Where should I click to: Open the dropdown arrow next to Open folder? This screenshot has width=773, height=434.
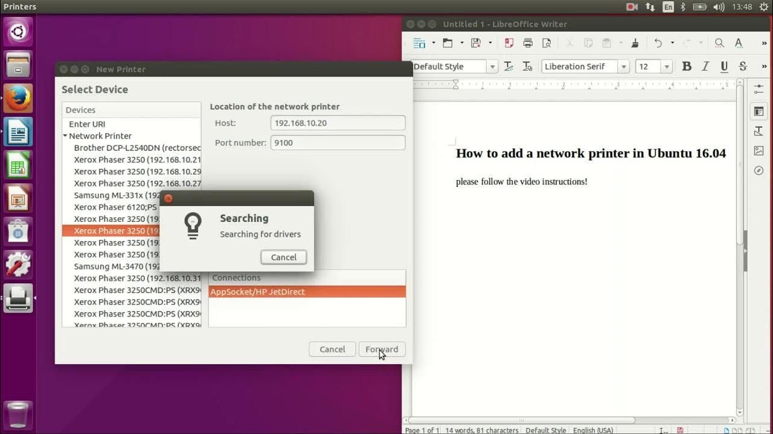pyautogui.click(x=461, y=43)
